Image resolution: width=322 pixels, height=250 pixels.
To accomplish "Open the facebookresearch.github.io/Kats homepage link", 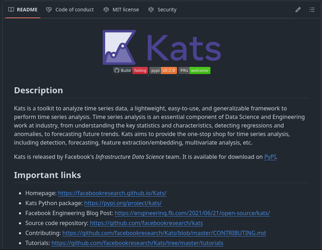I will click(x=112, y=193).
